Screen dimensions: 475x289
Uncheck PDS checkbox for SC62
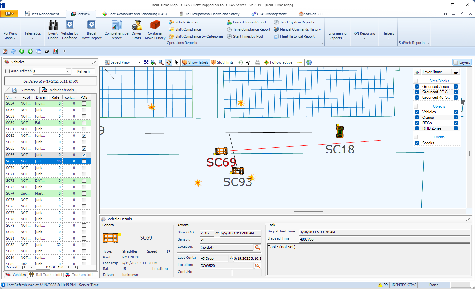84,136
